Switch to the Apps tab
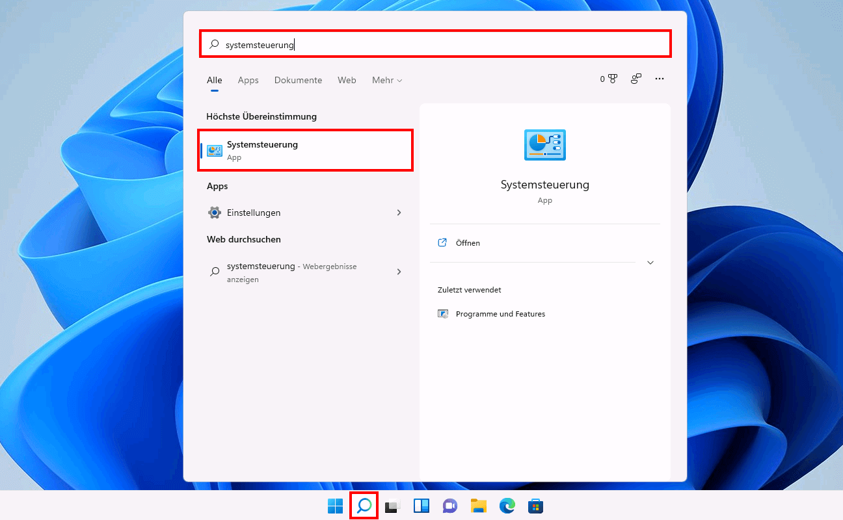The image size is (843, 520). [248, 80]
